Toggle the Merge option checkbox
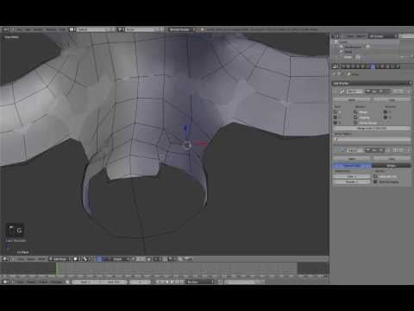Image resolution: width=414 pixels, height=311 pixels. point(355,112)
